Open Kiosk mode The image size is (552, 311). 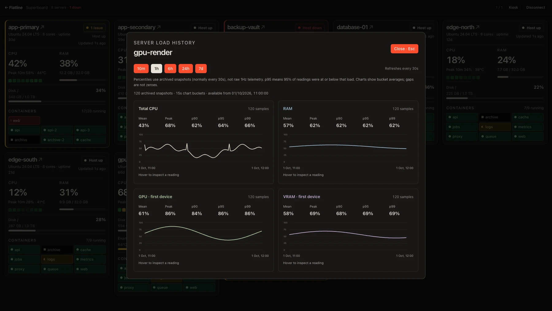click(x=513, y=7)
